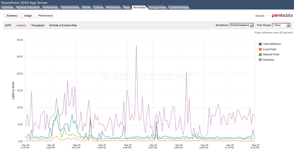
Task: Click the 15.00 y-axis label
Action: point(19,91)
